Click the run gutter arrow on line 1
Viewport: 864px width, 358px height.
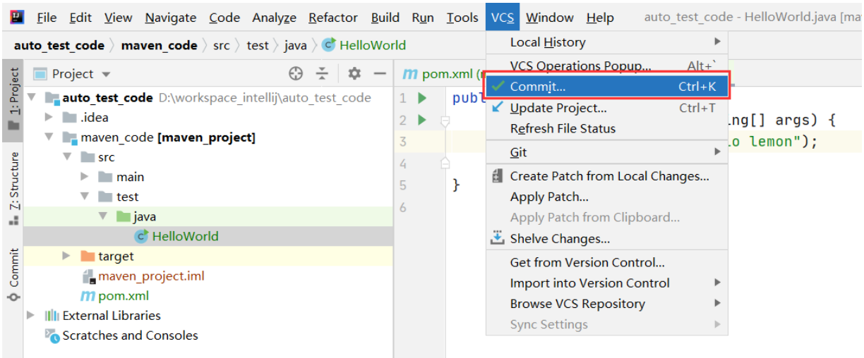pos(422,98)
